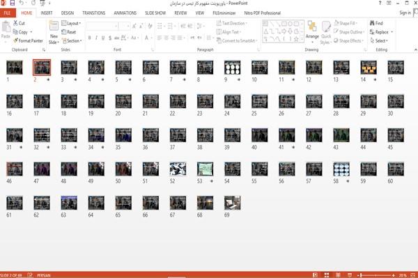Switch to the SLIDE SHOW tab
This screenshot has height=278, width=418.
click(155, 13)
